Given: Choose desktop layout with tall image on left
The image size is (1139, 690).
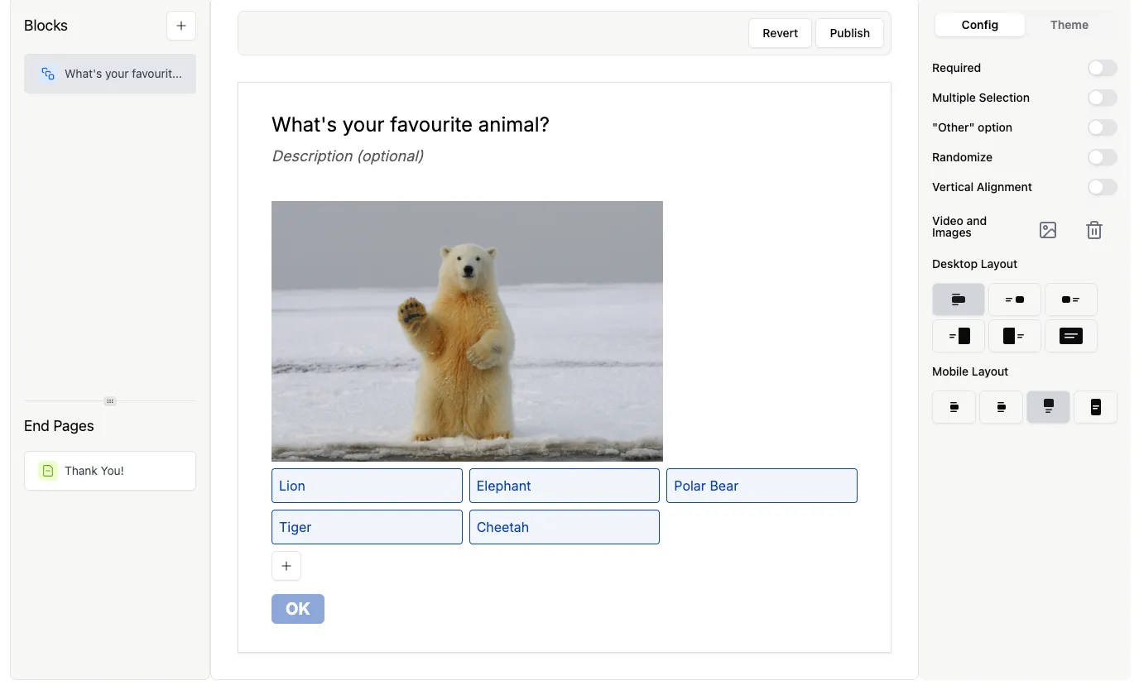Looking at the screenshot, I should [x=1014, y=336].
